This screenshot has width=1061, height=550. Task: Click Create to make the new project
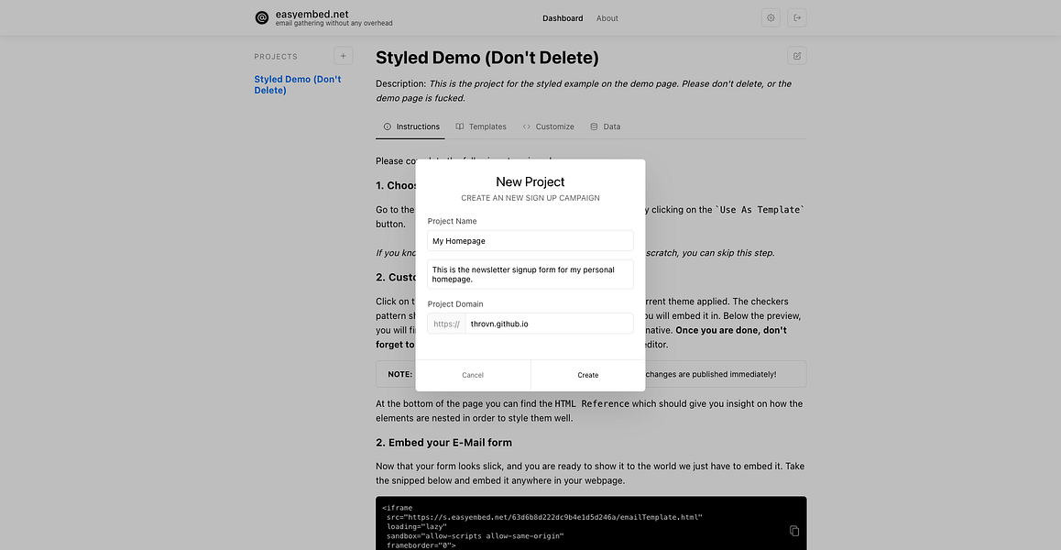587,374
